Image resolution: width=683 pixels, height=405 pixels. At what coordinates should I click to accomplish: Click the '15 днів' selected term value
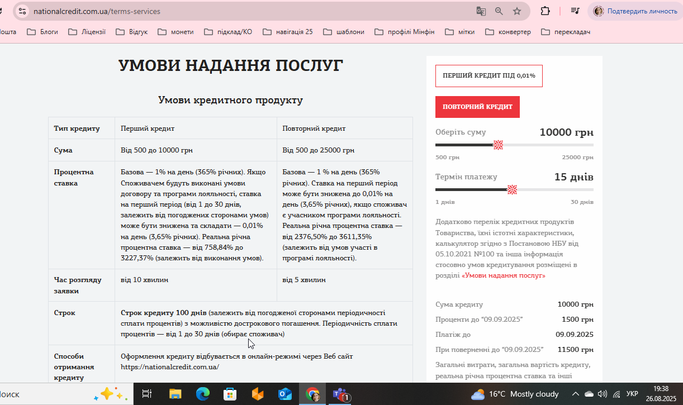point(573,177)
